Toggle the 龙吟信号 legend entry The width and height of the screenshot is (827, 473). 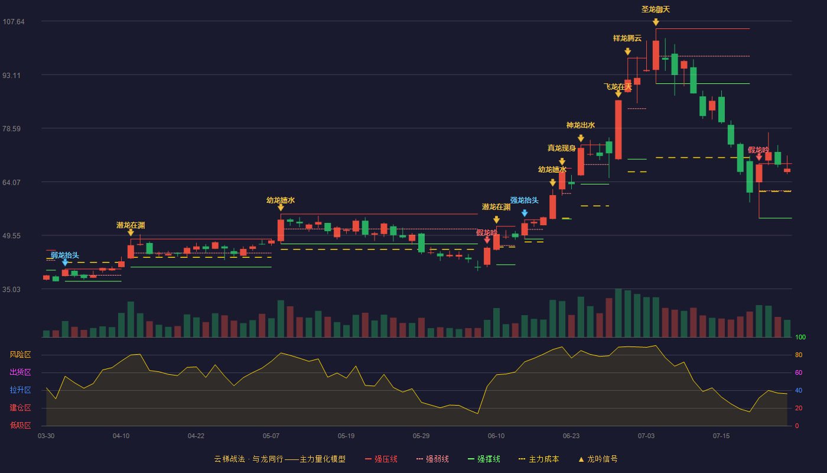pyautogui.click(x=598, y=459)
